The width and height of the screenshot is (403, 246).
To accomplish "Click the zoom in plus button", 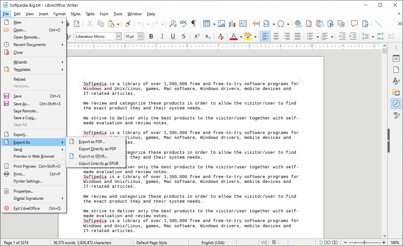I will pos(384,242).
